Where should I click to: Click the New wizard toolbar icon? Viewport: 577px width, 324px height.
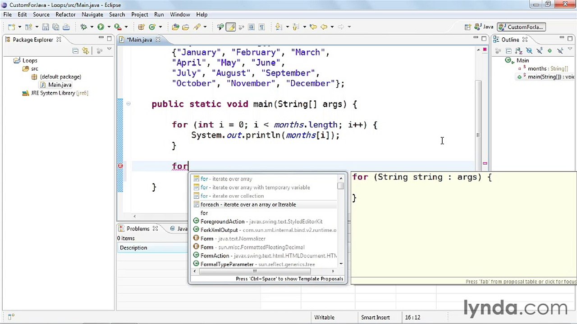tap(11, 27)
